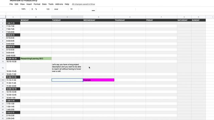Click the MONDAY header cell

point(36,20)
